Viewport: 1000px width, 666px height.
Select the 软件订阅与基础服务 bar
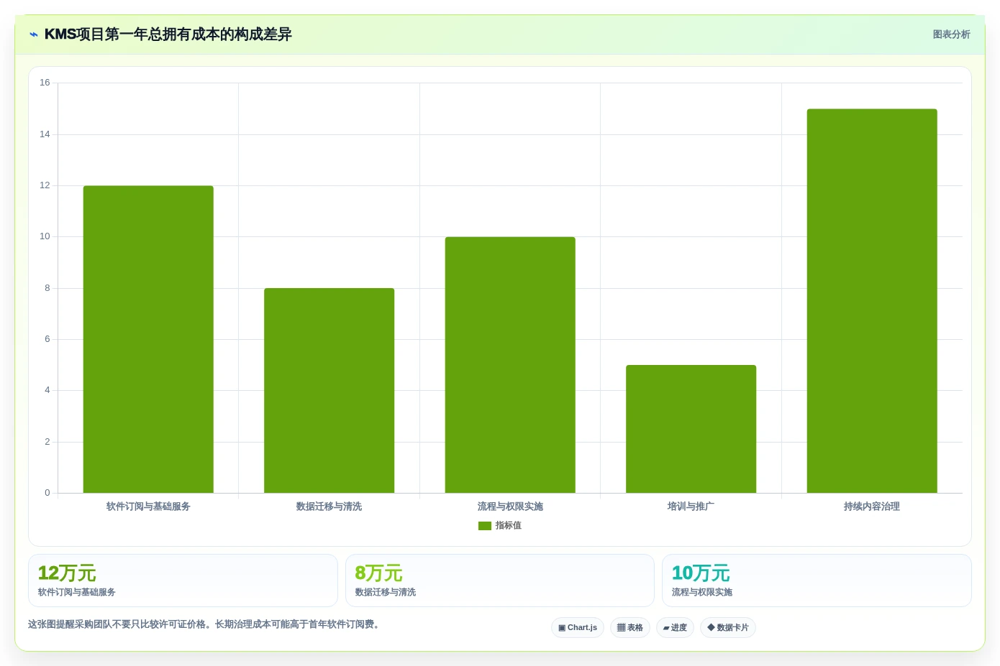(x=148, y=339)
